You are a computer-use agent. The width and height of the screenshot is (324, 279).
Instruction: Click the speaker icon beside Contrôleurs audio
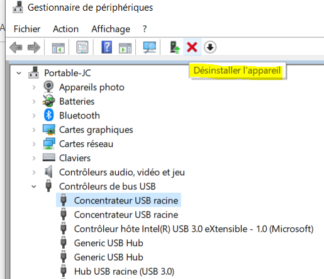tap(48, 172)
